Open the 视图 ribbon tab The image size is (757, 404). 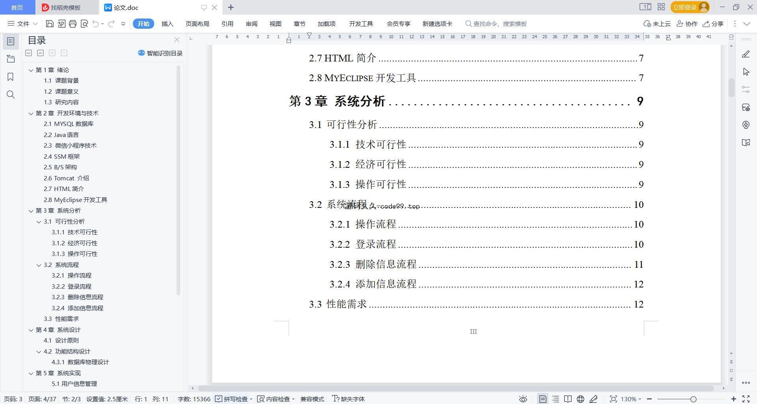(275, 24)
